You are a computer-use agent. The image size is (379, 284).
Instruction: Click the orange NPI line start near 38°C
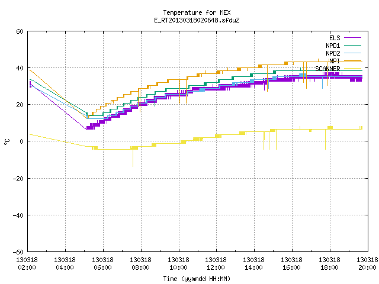coord(30,70)
